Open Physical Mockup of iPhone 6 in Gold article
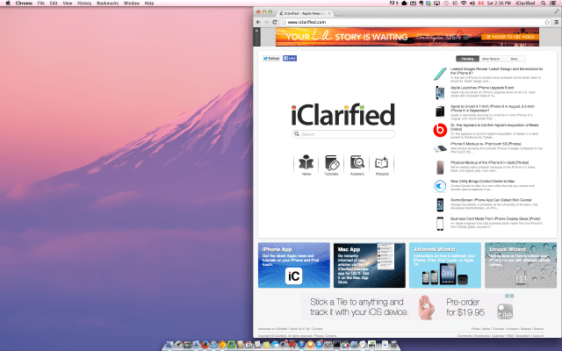This screenshot has height=351, width=562. [489, 162]
